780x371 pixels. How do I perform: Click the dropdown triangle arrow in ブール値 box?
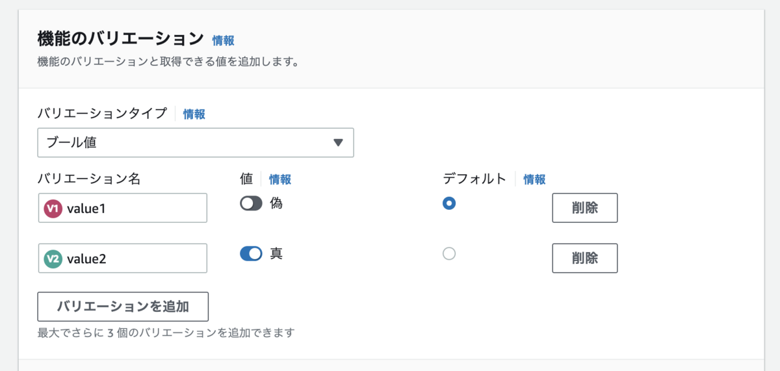coord(337,143)
